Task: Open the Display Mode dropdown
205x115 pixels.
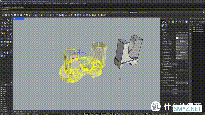Action: [x=182, y=44]
